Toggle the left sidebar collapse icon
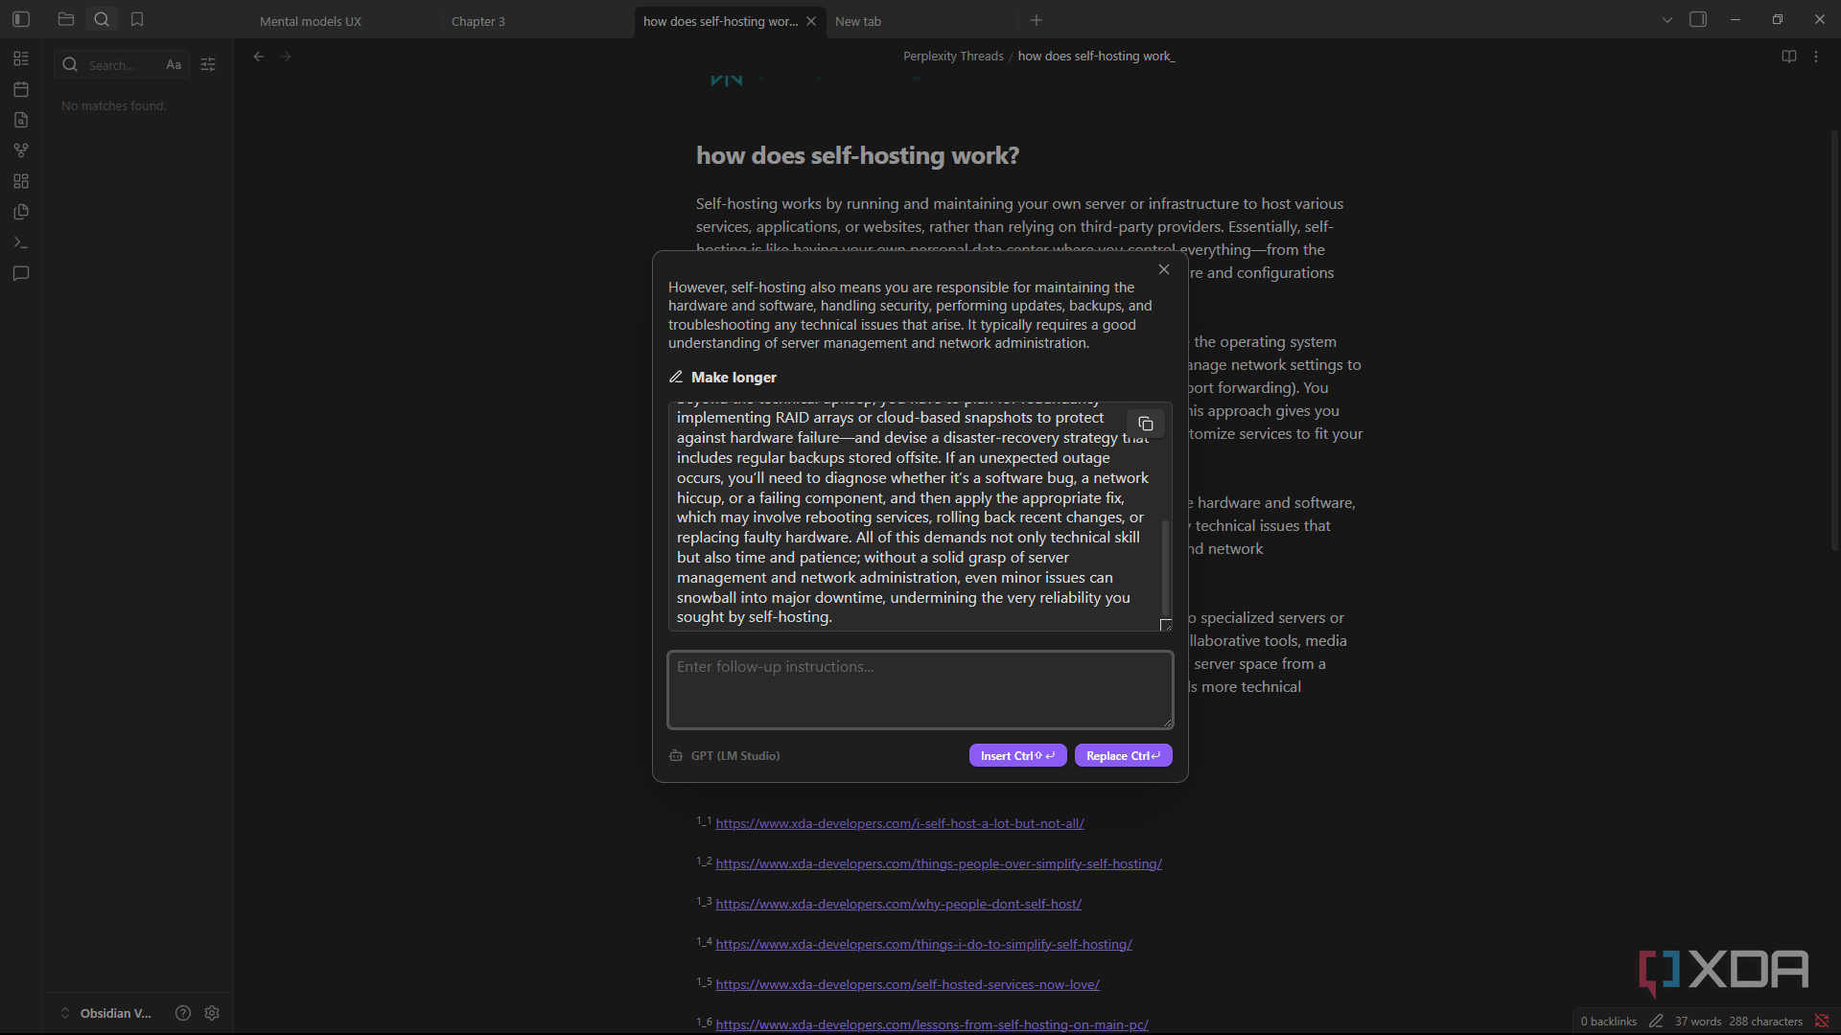The width and height of the screenshot is (1841, 1035). 21,19
